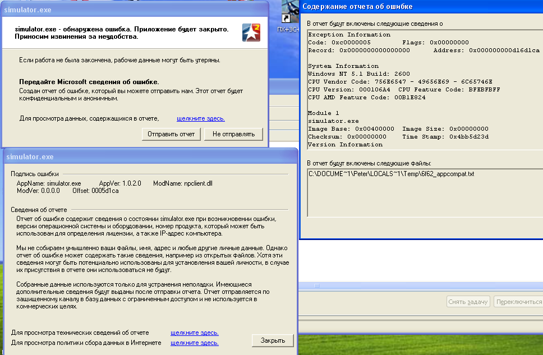Click 'Image Base: 0x00400000' text

[x=351, y=129]
